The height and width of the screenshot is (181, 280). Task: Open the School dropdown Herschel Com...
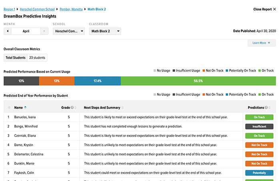(x=69, y=31)
